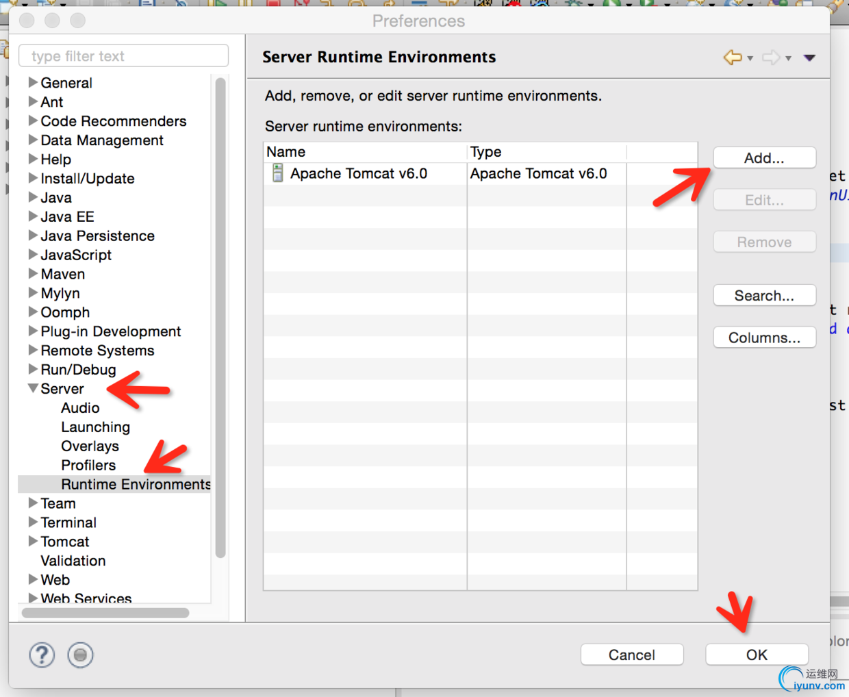Sort by the Name column header
Viewport: 849px width, 697px height.
365,152
